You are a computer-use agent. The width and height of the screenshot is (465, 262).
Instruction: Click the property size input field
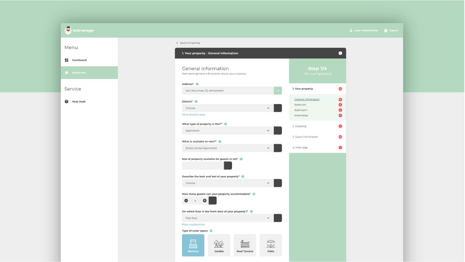pos(203,166)
